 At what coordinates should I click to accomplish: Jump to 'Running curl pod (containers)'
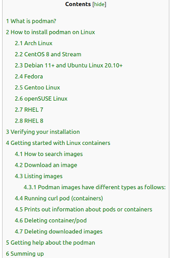59,198
